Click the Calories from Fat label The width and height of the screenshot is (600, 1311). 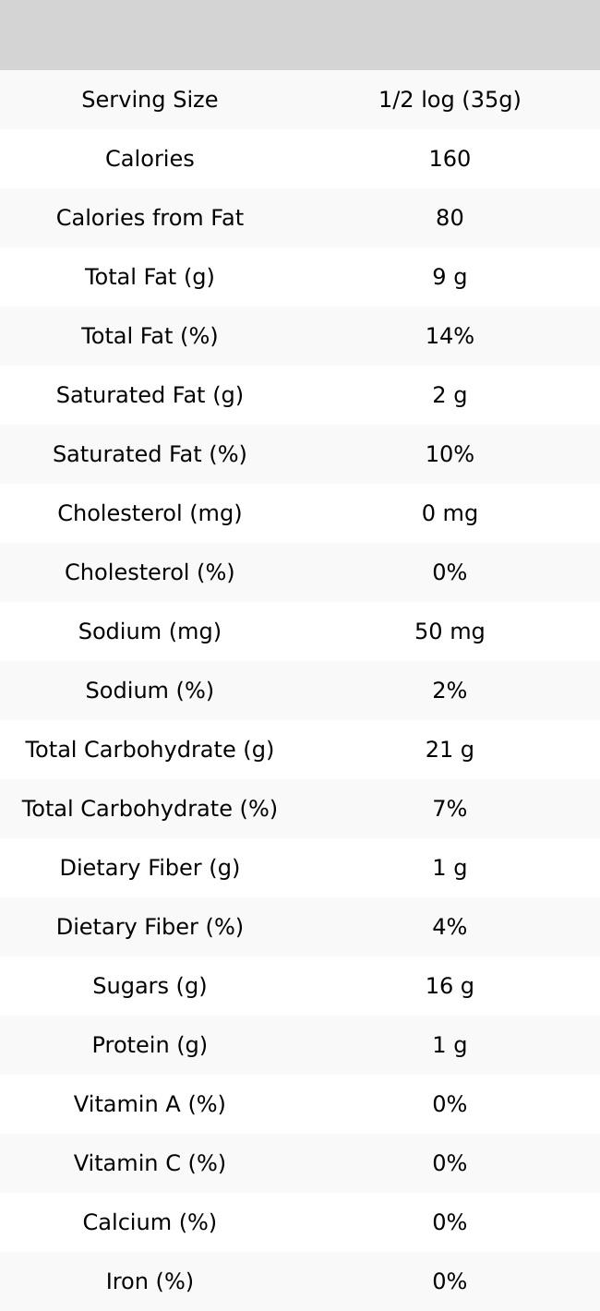150,218
